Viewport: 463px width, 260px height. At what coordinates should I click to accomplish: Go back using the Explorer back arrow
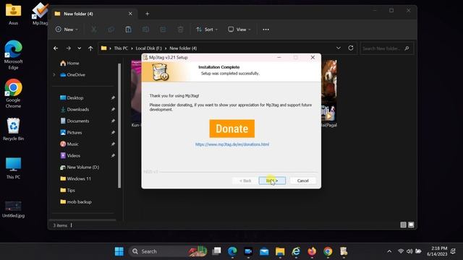click(56, 48)
